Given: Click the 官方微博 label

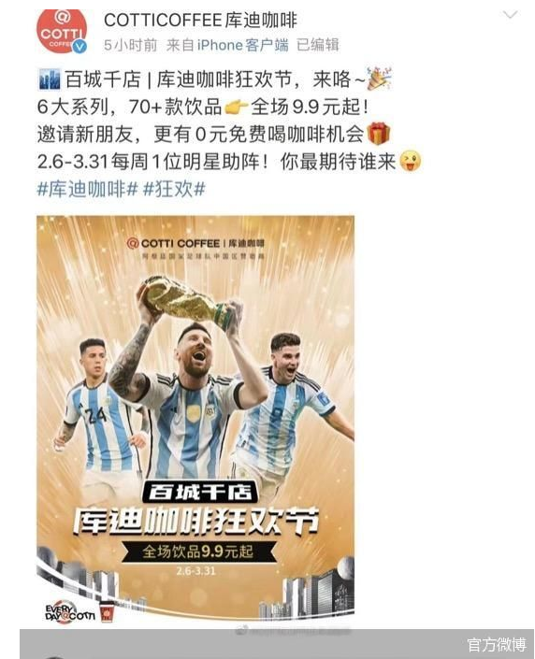Looking at the screenshot, I should tap(497, 645).
